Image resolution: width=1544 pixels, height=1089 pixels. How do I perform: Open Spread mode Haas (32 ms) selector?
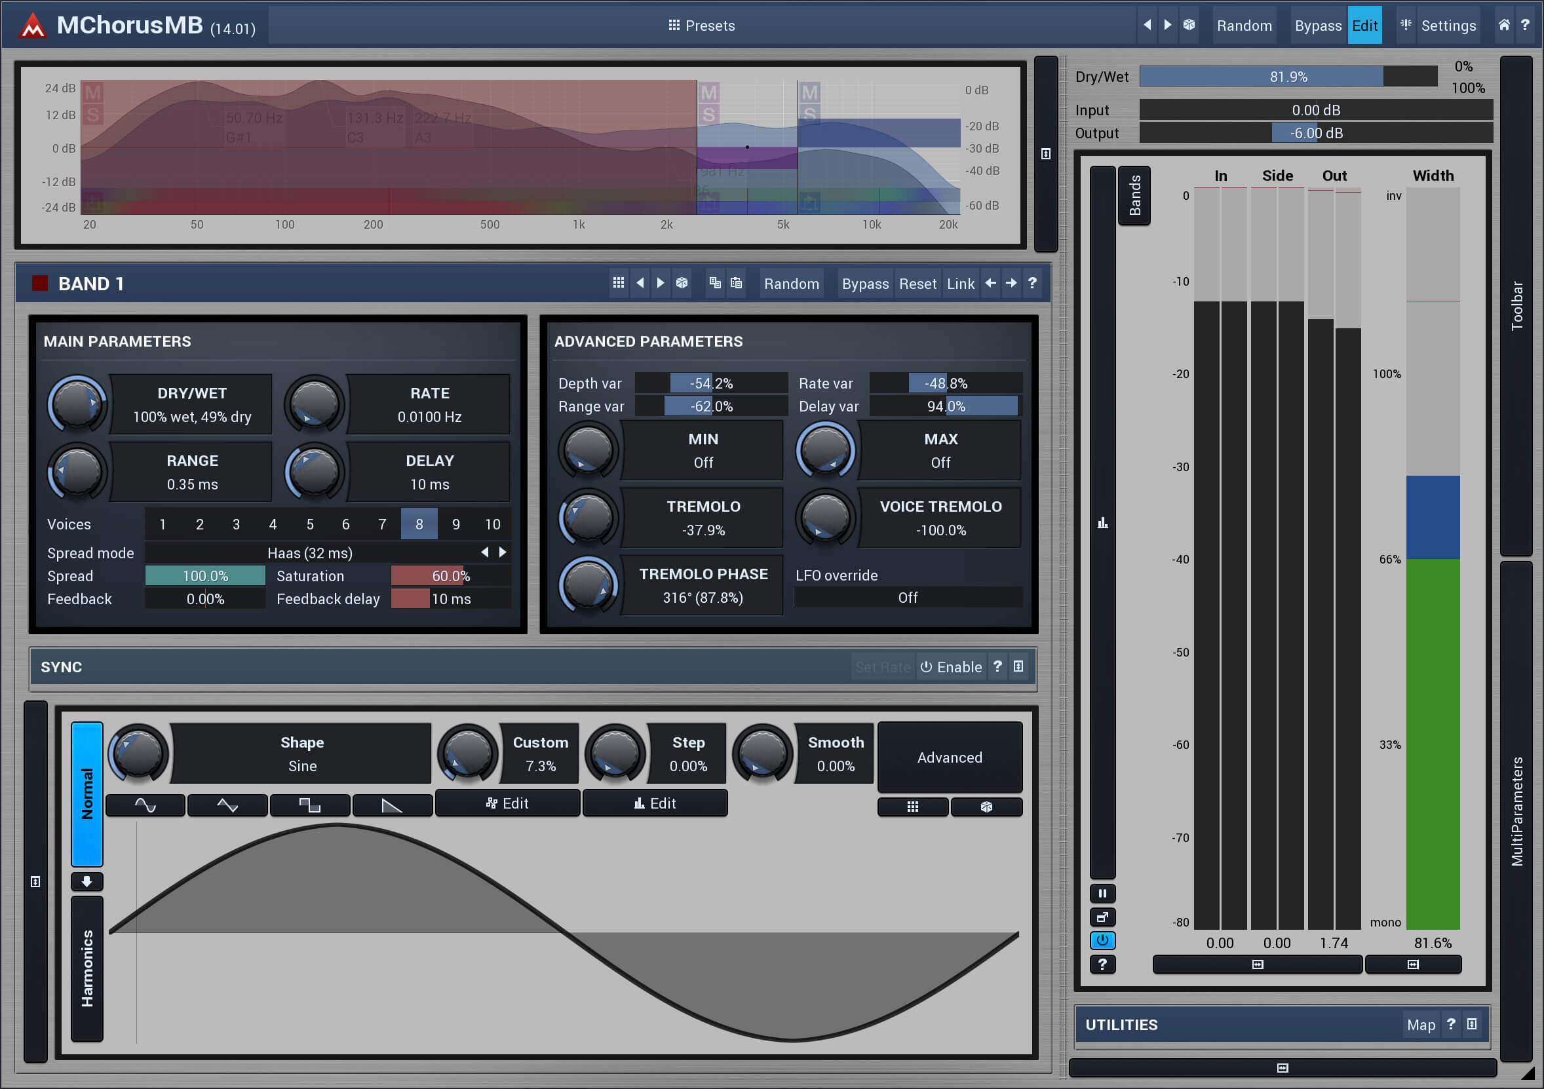[x=310, y=553]
